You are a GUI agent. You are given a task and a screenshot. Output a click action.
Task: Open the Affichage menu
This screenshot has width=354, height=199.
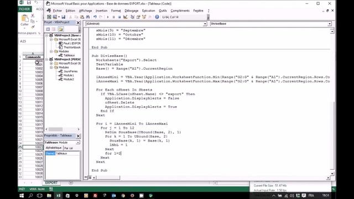click(x=85, y=11)
